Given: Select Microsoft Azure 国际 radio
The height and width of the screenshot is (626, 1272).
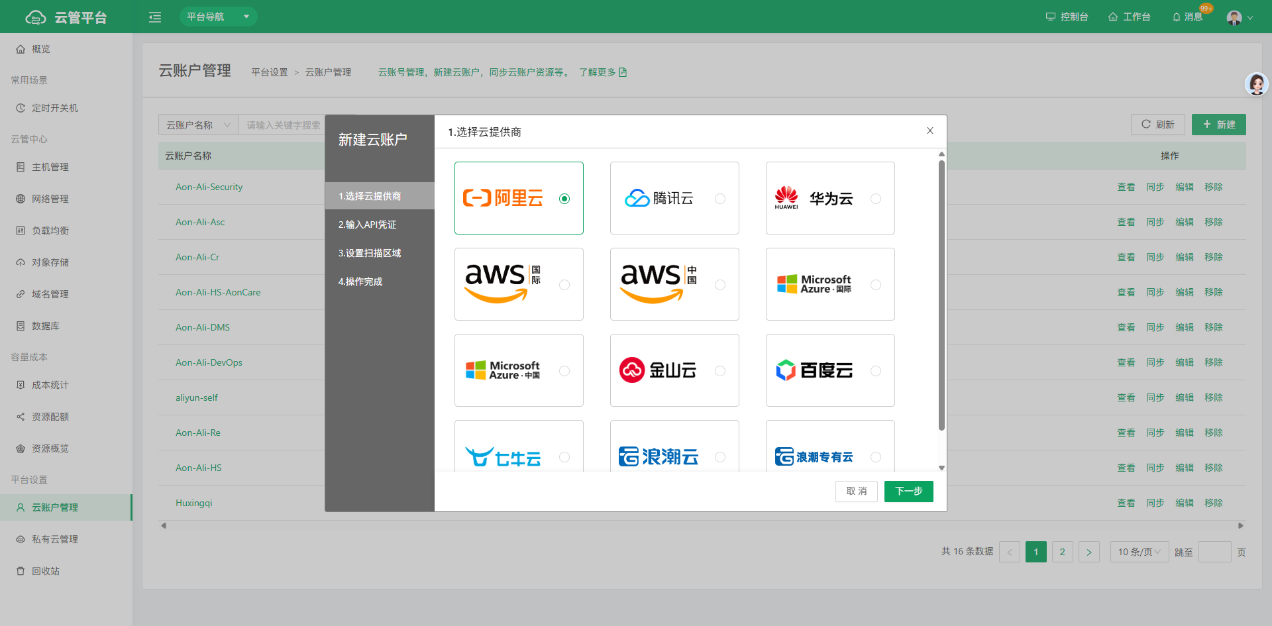Looking at the screenshot, I should click(x=876, y=285).
